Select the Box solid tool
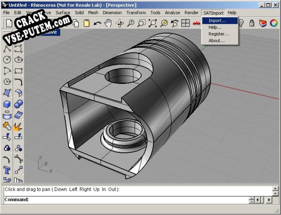This screenshot has height=215, width=281. pos(7,104)
